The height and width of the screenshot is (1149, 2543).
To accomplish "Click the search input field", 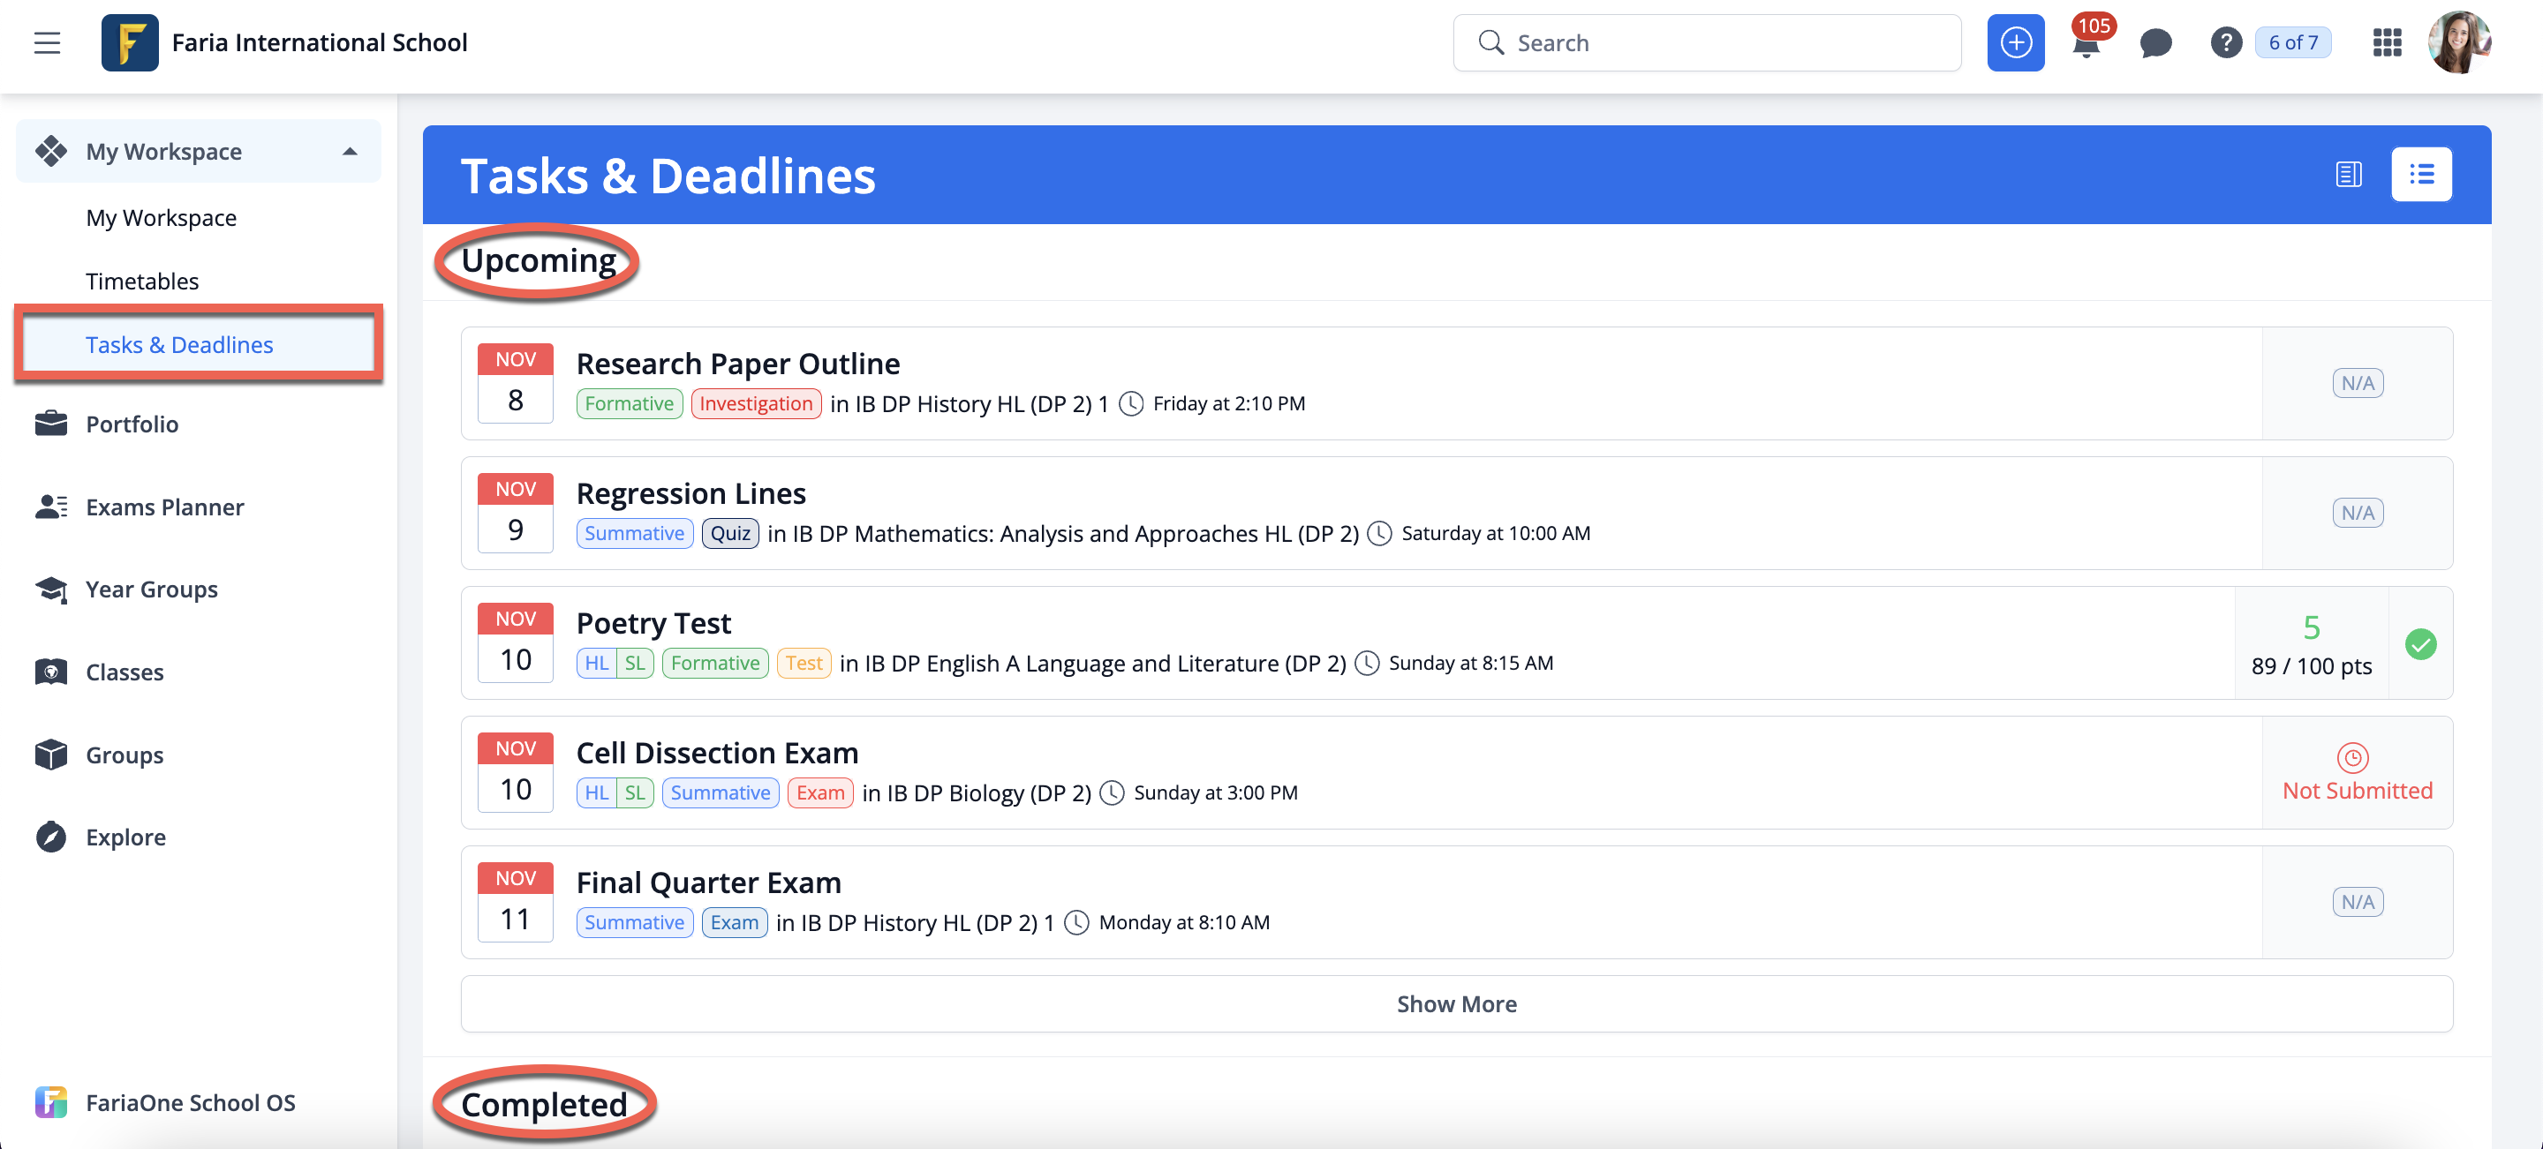I will coord(1707,42).
